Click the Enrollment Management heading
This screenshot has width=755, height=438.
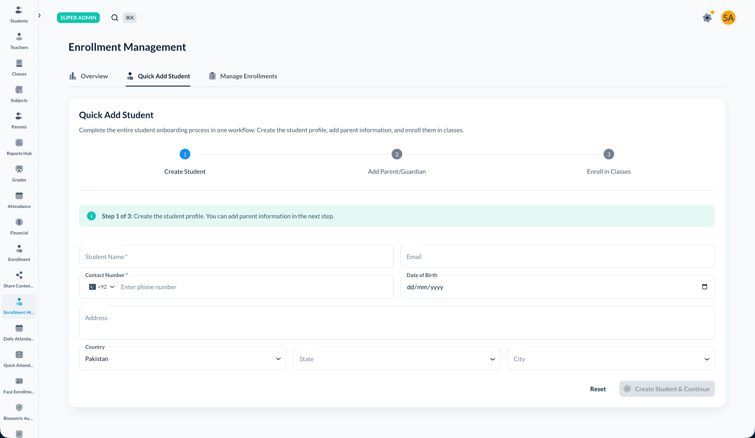[127, 47]
